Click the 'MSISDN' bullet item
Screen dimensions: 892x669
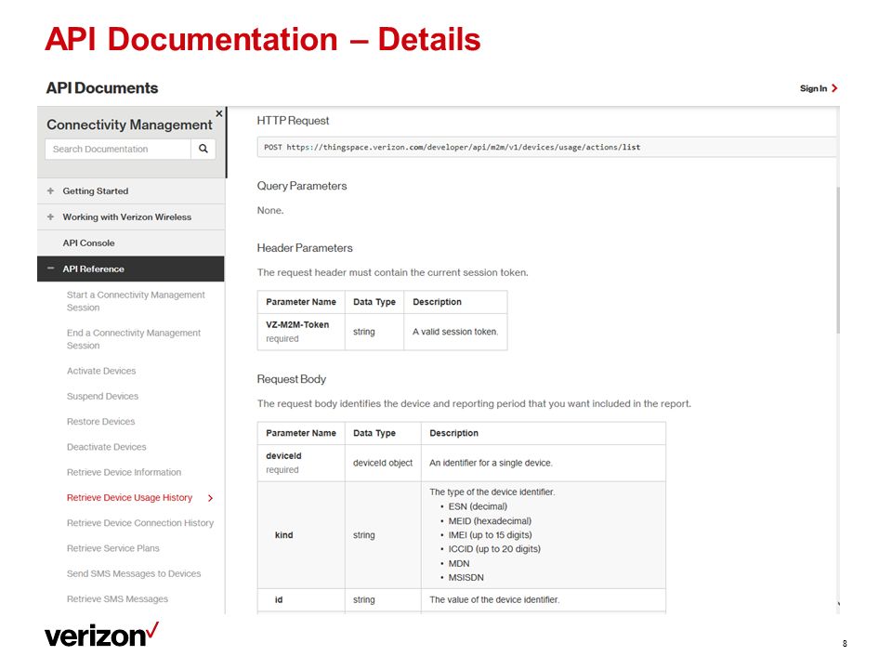466,577
